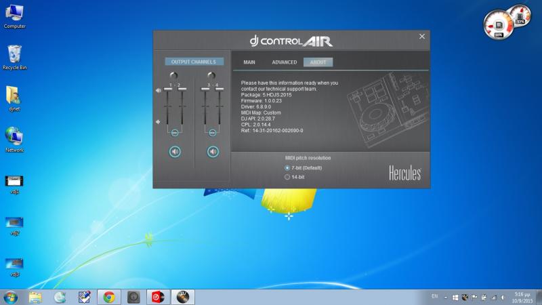Switch to the MAIN tab

click(249, 62)
